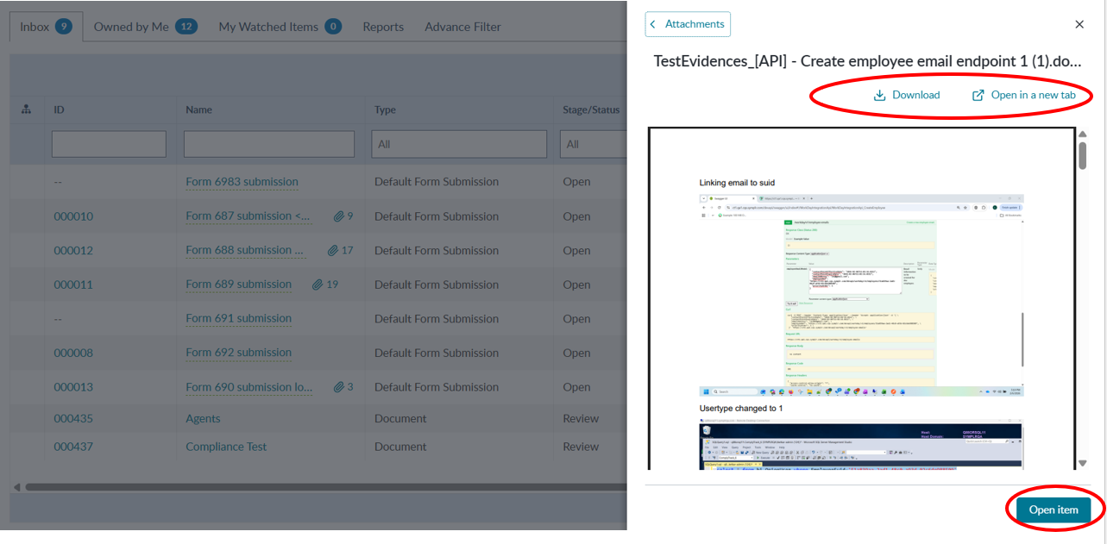Open Form 690 submission link
The width and height of the screenshot is (1107, 544).
tap(249, 387)
